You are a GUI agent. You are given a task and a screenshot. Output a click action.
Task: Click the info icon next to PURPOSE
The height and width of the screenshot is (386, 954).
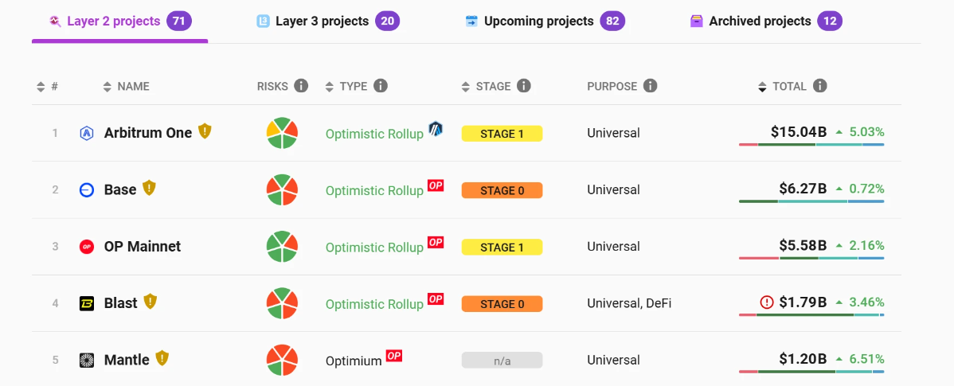(x=650, y=86)
